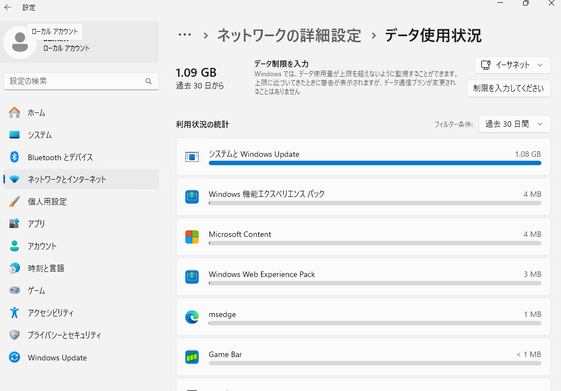The width and height of the screenshot is (561, 391).
Task: Click the Windows Update sync icon
Action: coord(14,357)
